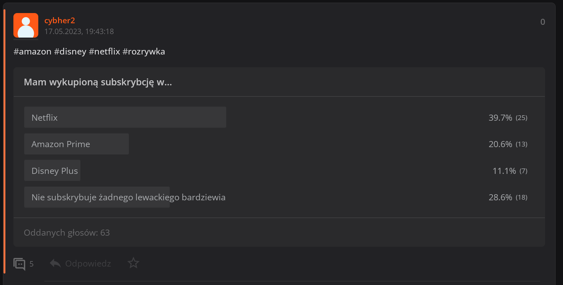563x285 pixels.
Task: Click the post vote score 0
Action: 543,22
